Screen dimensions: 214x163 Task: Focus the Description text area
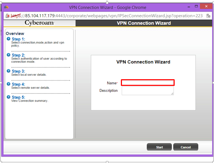tap(148, 91)
